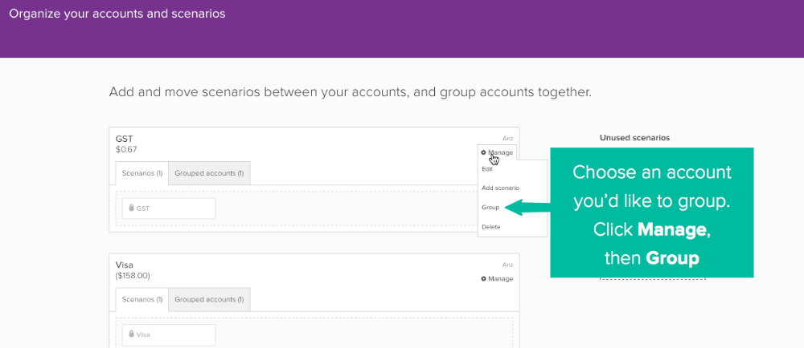Screen dimensions: 804x348
Task: Click the Unused scenarios heading
Action: tap(635, 137)
